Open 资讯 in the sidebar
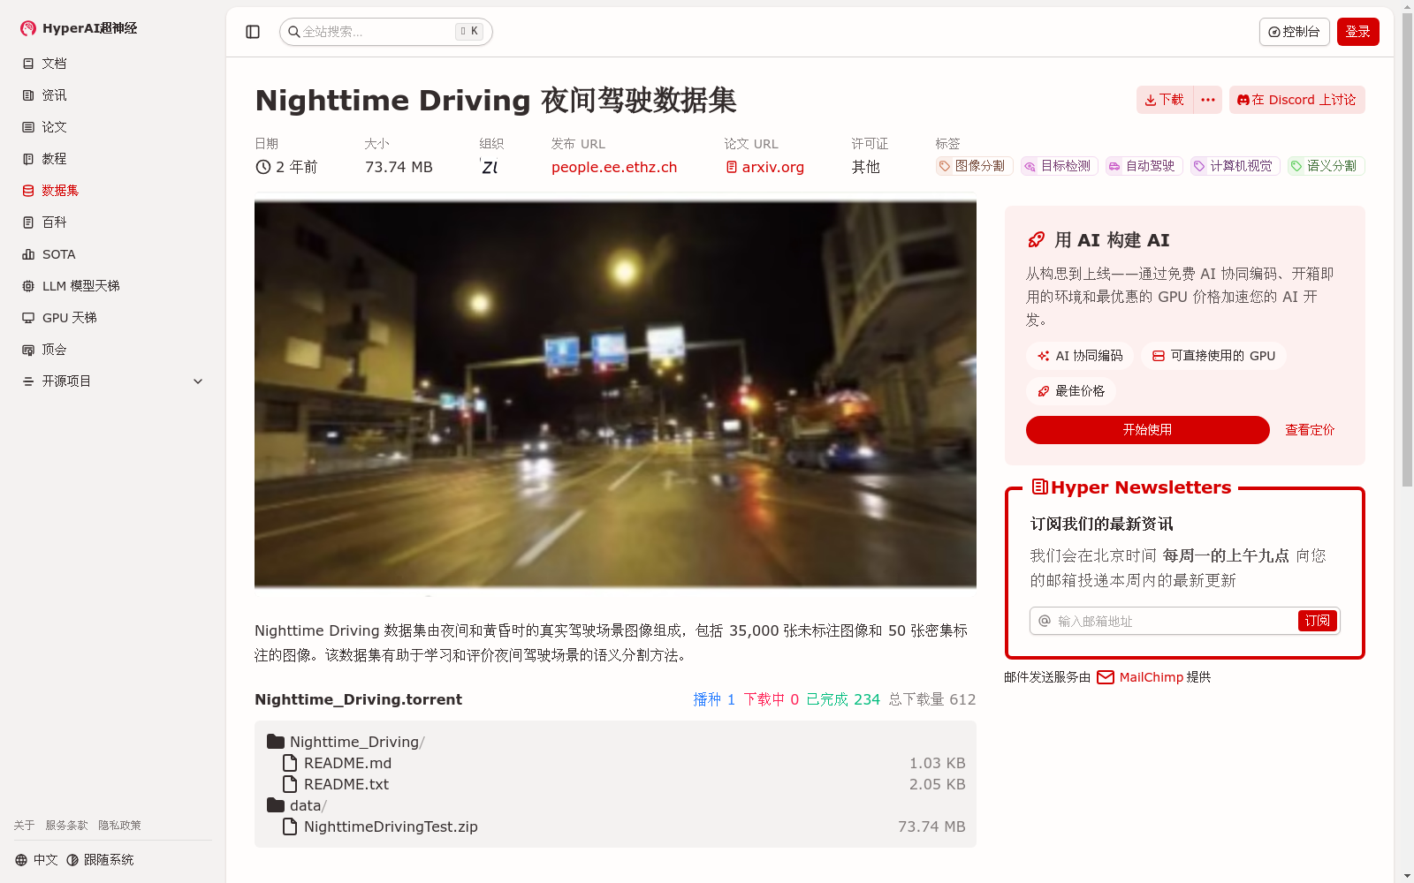The image size is (1414, 883). (113, 95)
